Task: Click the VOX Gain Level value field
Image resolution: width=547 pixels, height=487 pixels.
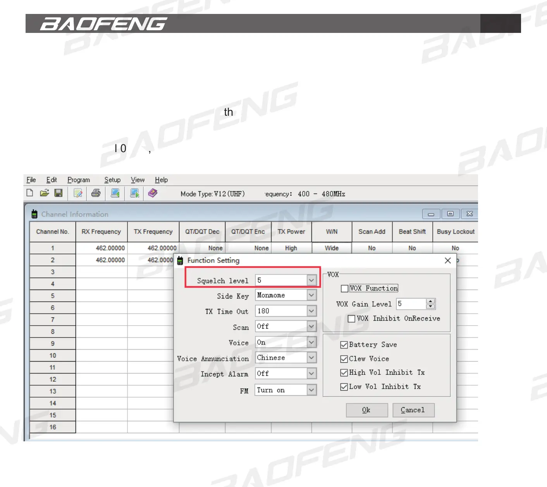Action: [411, 304]
